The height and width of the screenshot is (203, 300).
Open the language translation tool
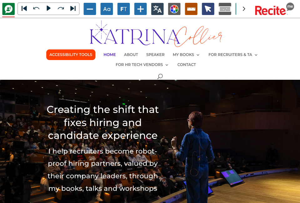coord(157,9)
